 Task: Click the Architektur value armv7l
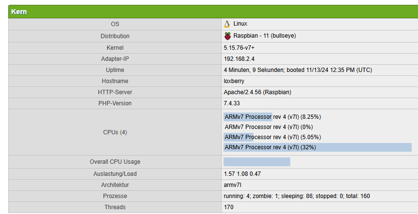coord(233,185)
